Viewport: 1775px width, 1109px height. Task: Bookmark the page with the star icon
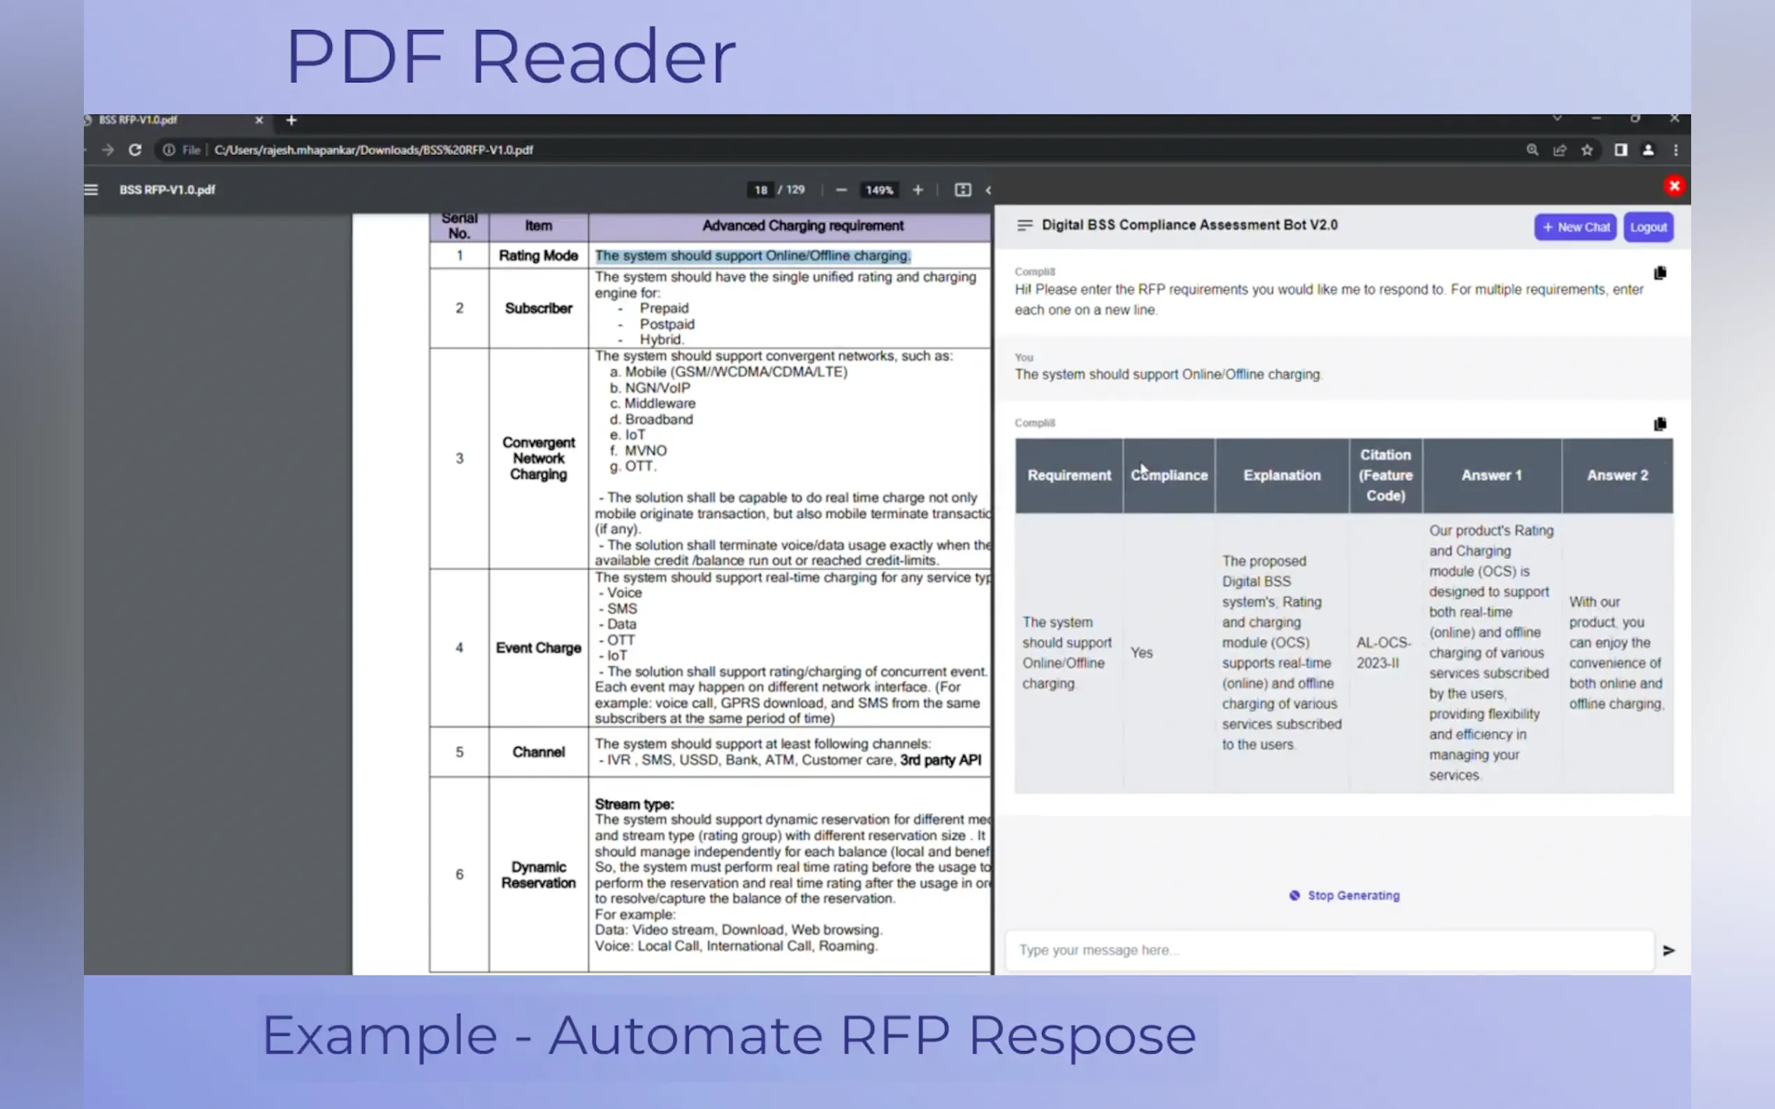(1587, 150)
